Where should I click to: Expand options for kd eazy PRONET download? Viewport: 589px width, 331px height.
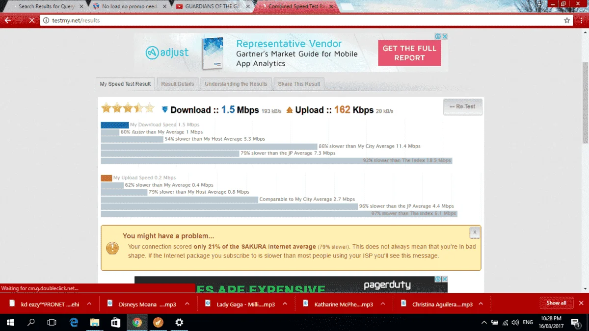89,304
